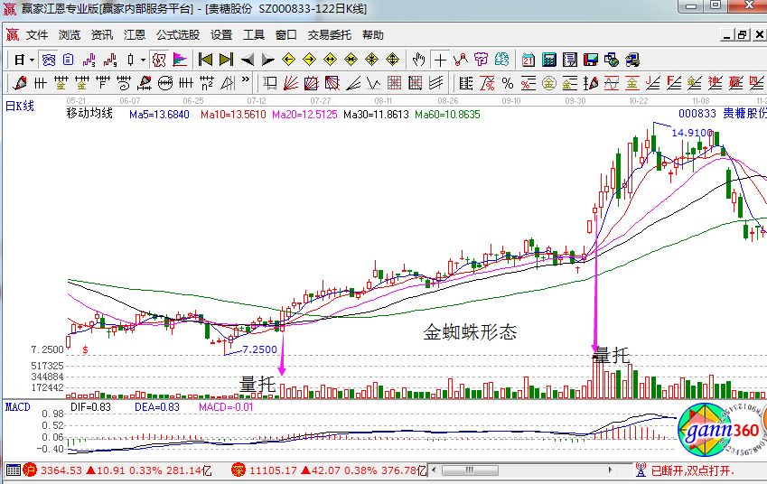This screenshot has height=484, width=767.
Task: Click the pink flag chart icon
Action: click(x=180, y=60)
